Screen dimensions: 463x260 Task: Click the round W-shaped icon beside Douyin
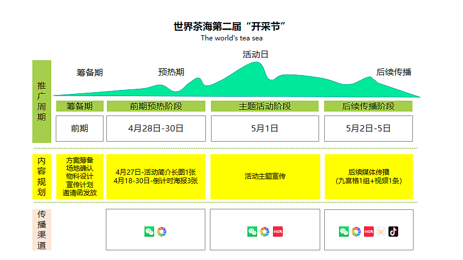point(381,232)
